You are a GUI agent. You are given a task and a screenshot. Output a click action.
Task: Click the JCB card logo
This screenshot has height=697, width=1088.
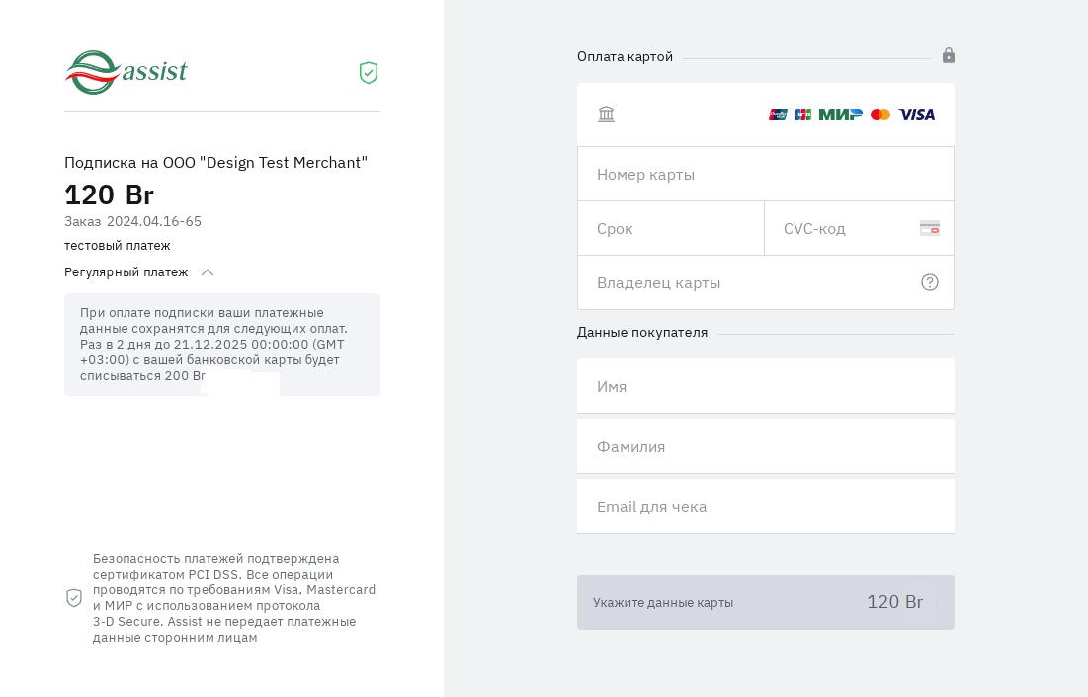tap(803, 115)
